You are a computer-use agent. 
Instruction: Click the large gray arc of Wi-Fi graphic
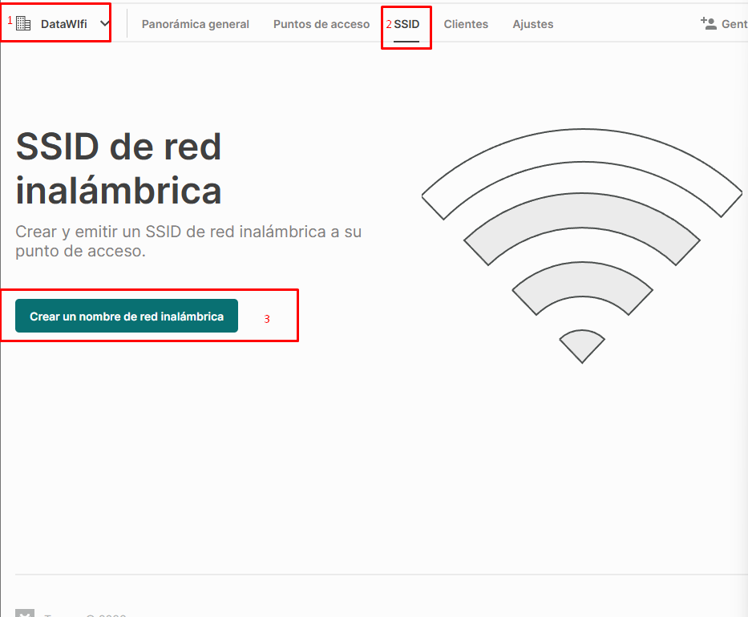point(582,210)
